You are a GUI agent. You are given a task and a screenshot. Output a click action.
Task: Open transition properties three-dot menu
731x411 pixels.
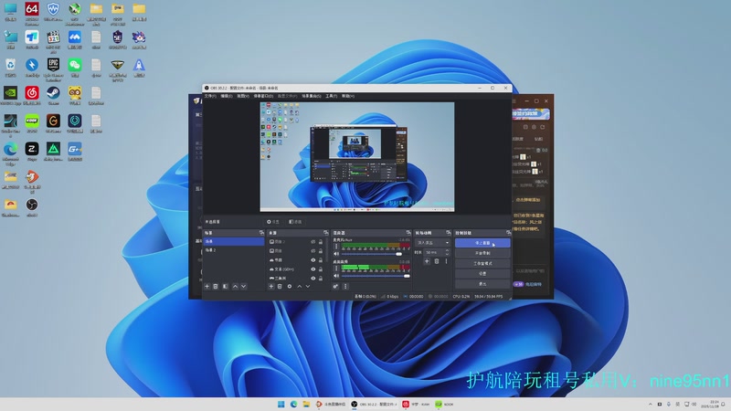click(x=446, y=261)
